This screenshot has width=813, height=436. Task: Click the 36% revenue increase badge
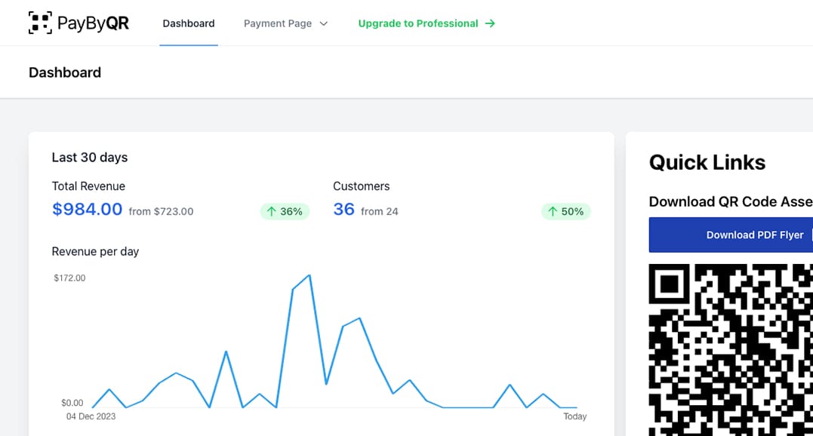point(285,211)
